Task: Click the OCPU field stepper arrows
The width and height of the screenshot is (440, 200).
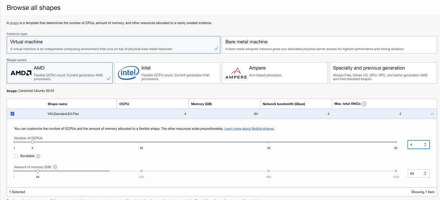Action: (425, 145)
